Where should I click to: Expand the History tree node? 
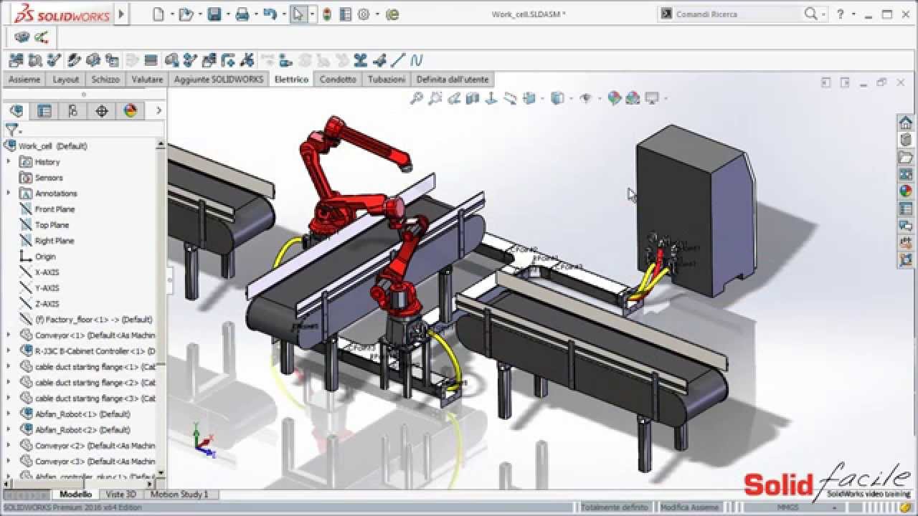(9, 162)
